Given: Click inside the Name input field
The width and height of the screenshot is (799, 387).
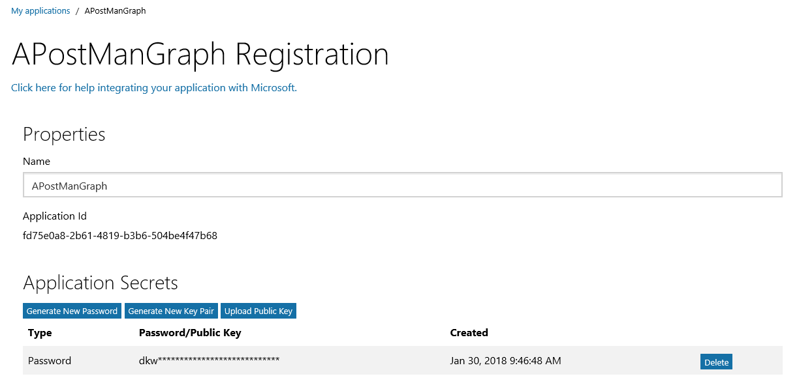Looking at the screenshot, I should click(x=261, y=184).
